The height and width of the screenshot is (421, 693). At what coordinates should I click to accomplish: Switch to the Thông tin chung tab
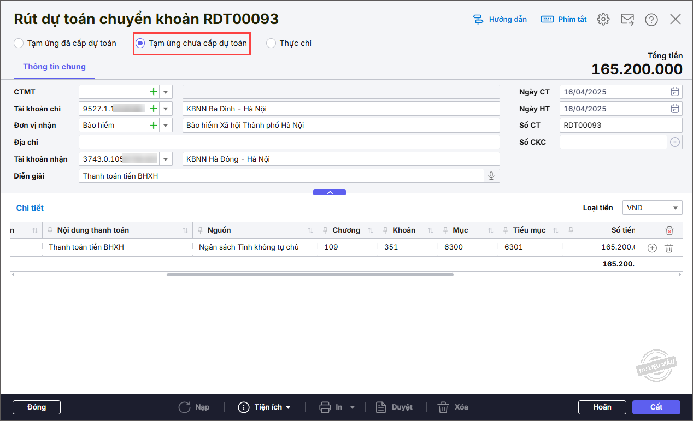54,67
